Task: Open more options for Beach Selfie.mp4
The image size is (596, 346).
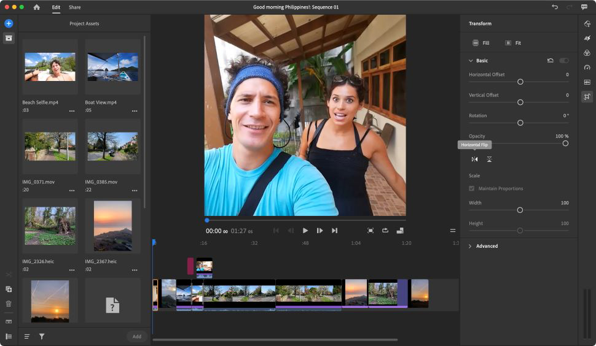Action: [72, 111]
